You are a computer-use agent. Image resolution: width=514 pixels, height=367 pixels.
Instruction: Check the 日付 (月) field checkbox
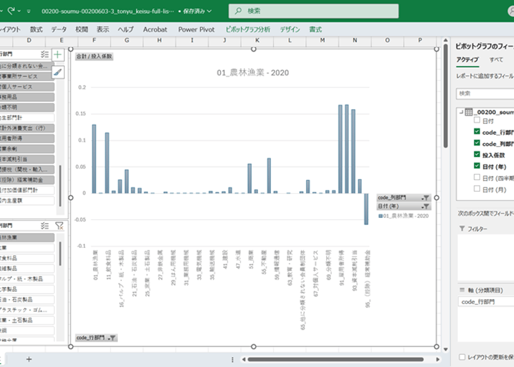click(477, 189)
